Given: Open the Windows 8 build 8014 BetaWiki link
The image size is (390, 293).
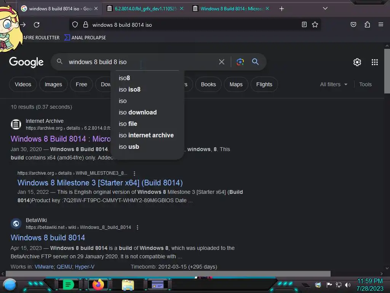Looking at the screenshot, I should [48, 238].
